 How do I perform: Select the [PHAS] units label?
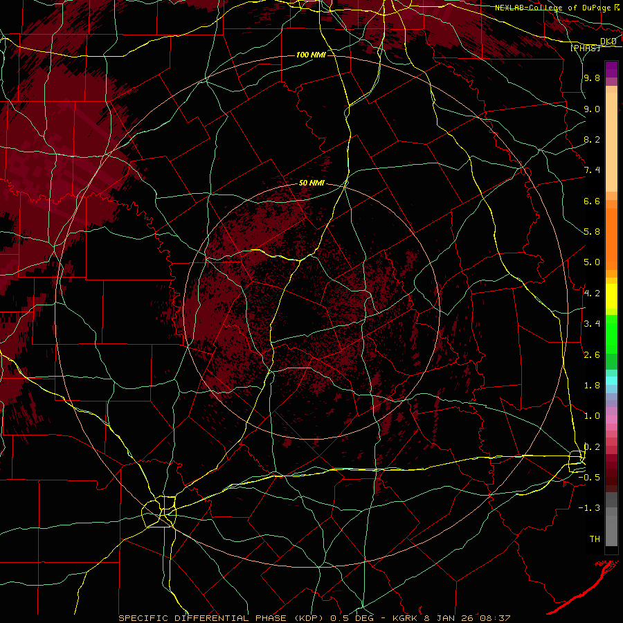[x=586, y=48]
